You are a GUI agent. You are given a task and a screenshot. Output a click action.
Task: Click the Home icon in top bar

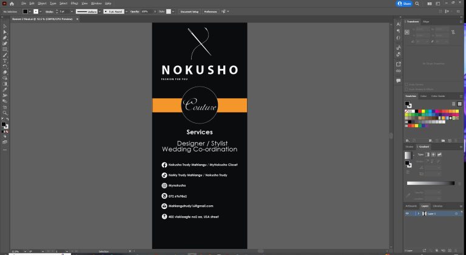tap(12, 4)
